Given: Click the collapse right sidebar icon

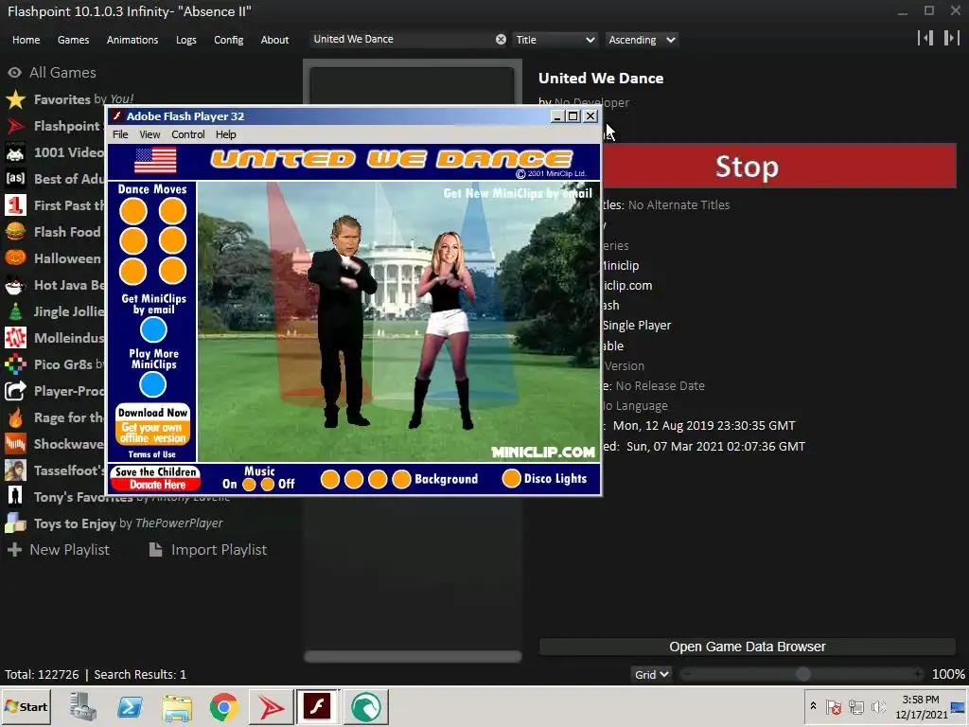Looking at the screenshot, I should pyautogui.click(x=951, y=38).
